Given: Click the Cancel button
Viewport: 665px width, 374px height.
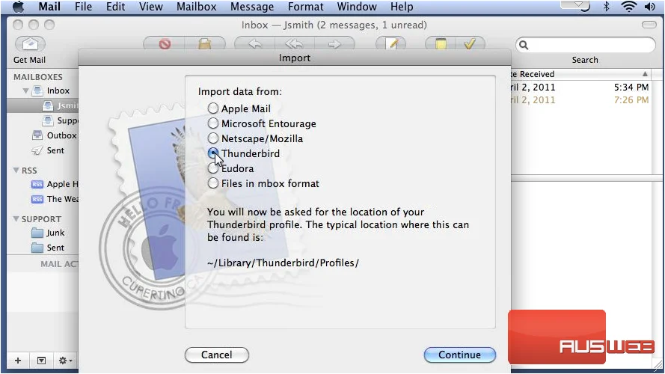Looking at the screenshot, I should (x=217, y=355).
